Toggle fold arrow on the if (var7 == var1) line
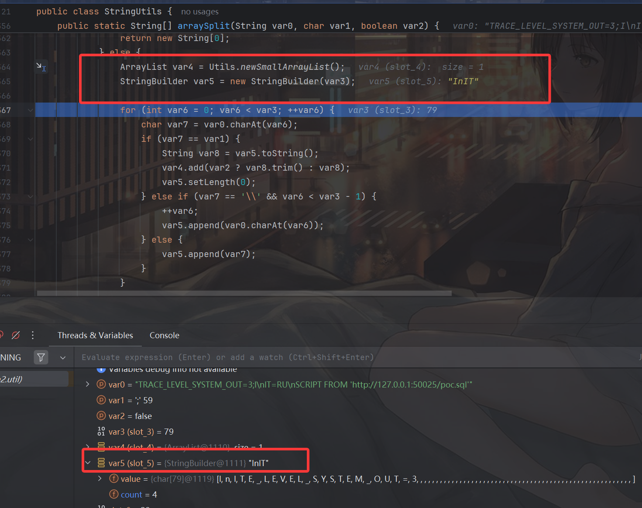The height and width of the screenshot is (508, 642). click(x=31, y=139)
